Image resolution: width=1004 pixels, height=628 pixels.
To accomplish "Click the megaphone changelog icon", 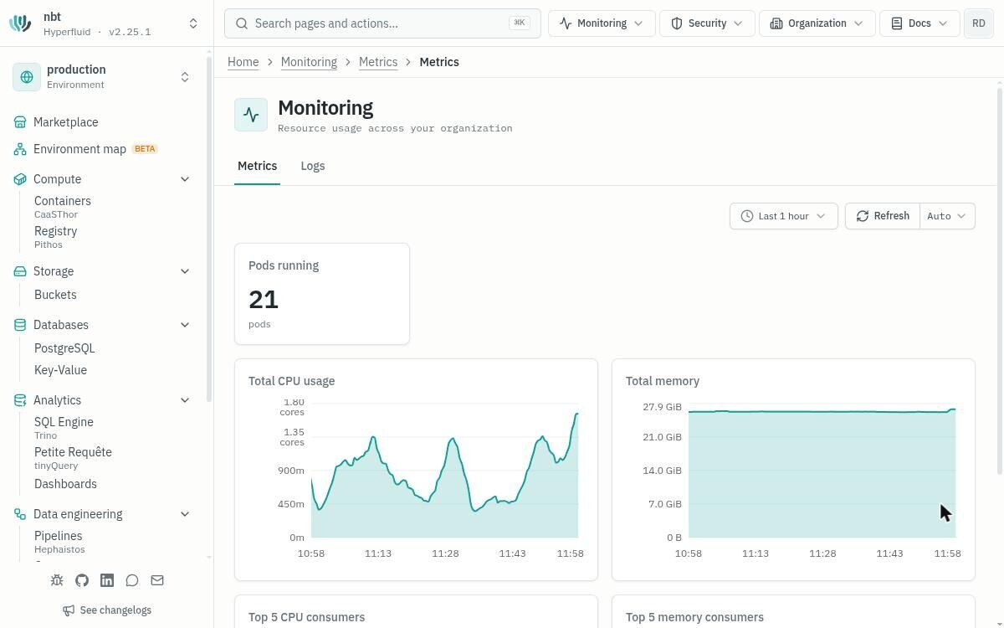I will 69,610.
